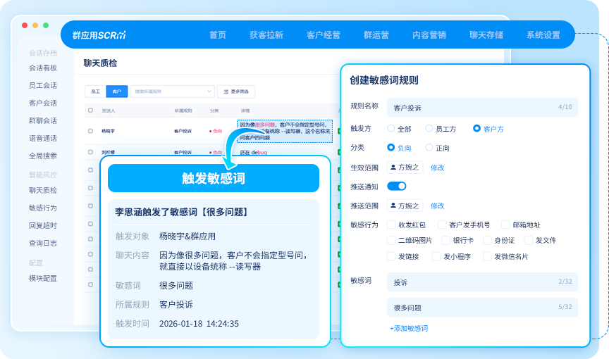Click 修改 link next to 推送范围
The width and height of the screenshot is (609, 359).
(437, 206)
